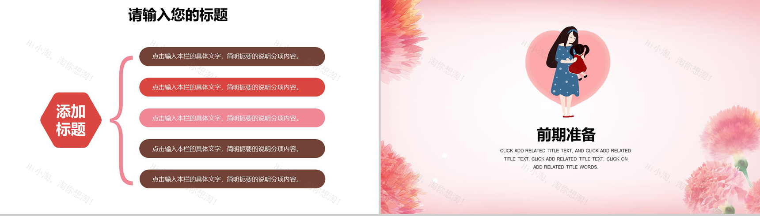This screenshot has width=760, height=216.
Task: Click the bright red second text bar
Action: click(x=232, y=87)
